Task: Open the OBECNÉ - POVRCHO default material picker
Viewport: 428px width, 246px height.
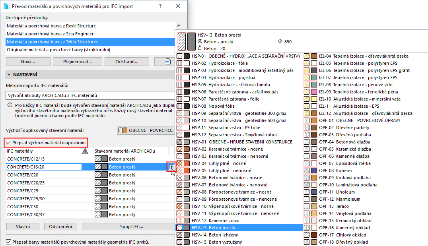Action: [147, 130]
